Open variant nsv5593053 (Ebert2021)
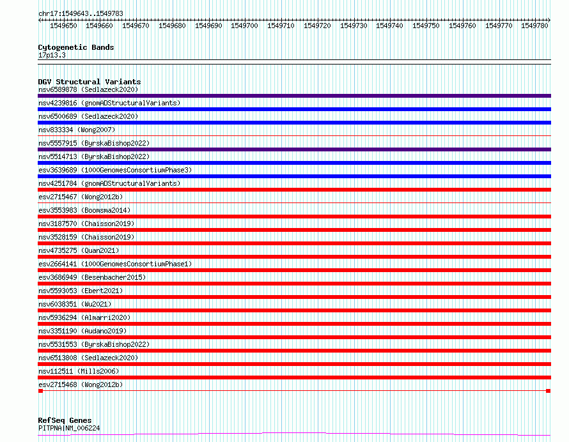Image resolution: width=569 pixels, height=442 pixels. [x=81, y=291]
